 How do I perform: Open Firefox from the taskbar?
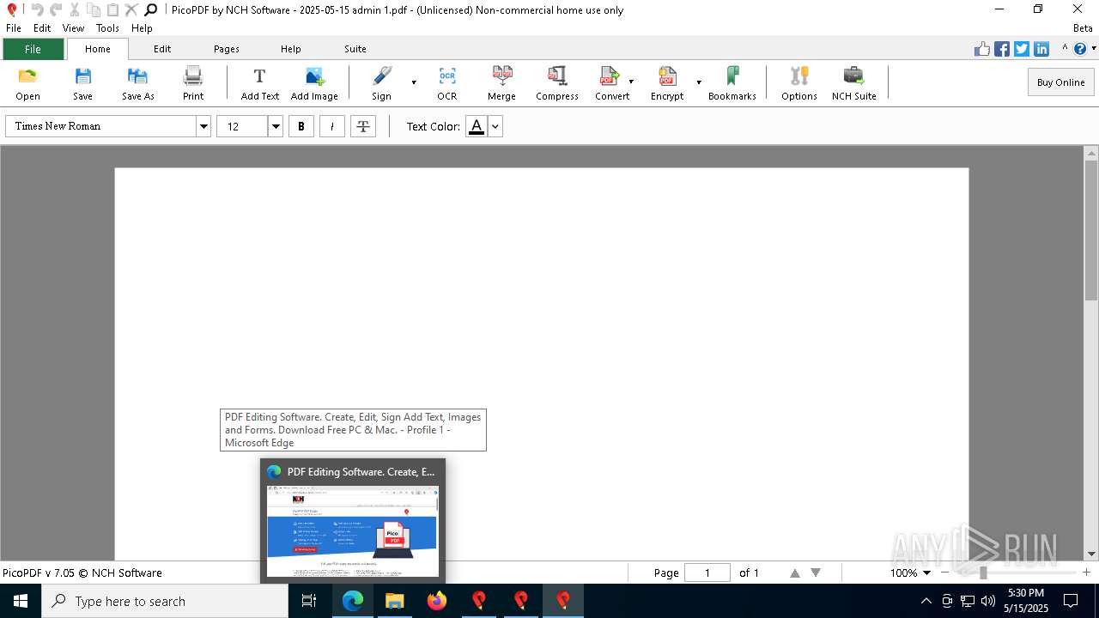pyautogui.click(x=437, y=601)
